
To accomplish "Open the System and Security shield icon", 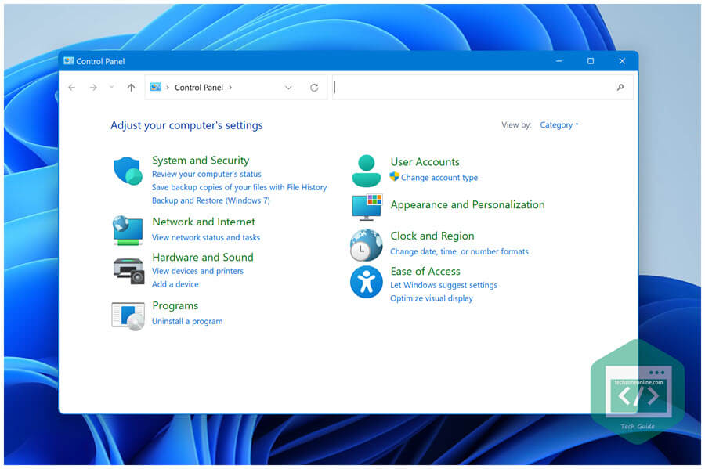I will pyautogui.click(x=128, y=171).
